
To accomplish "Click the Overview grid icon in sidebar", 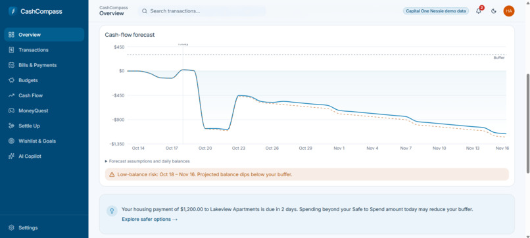I will [x=11, y=34].
